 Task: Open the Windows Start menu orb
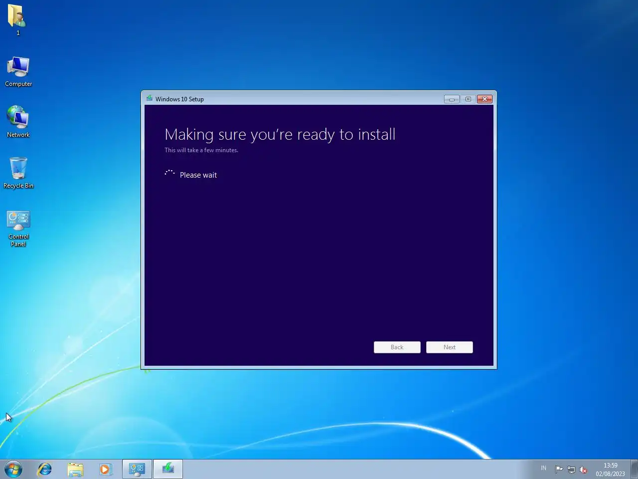pos(13,469)
